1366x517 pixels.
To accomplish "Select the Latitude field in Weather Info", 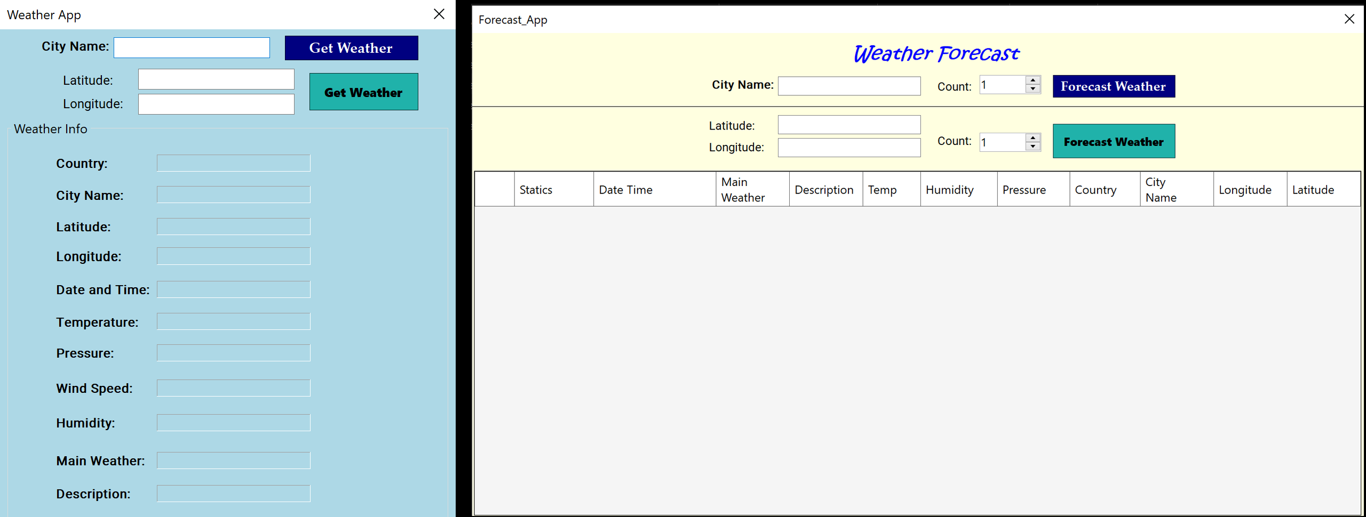I will click(x=233, y=227).
